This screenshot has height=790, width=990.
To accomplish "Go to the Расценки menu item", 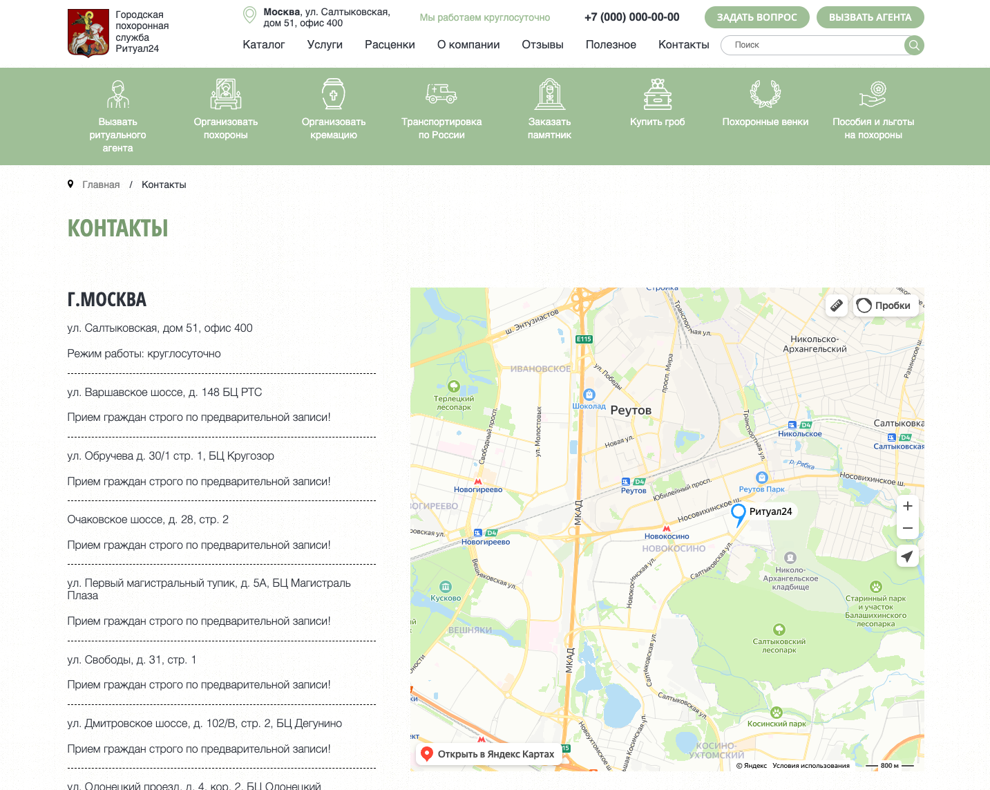I will click(390, 45).
